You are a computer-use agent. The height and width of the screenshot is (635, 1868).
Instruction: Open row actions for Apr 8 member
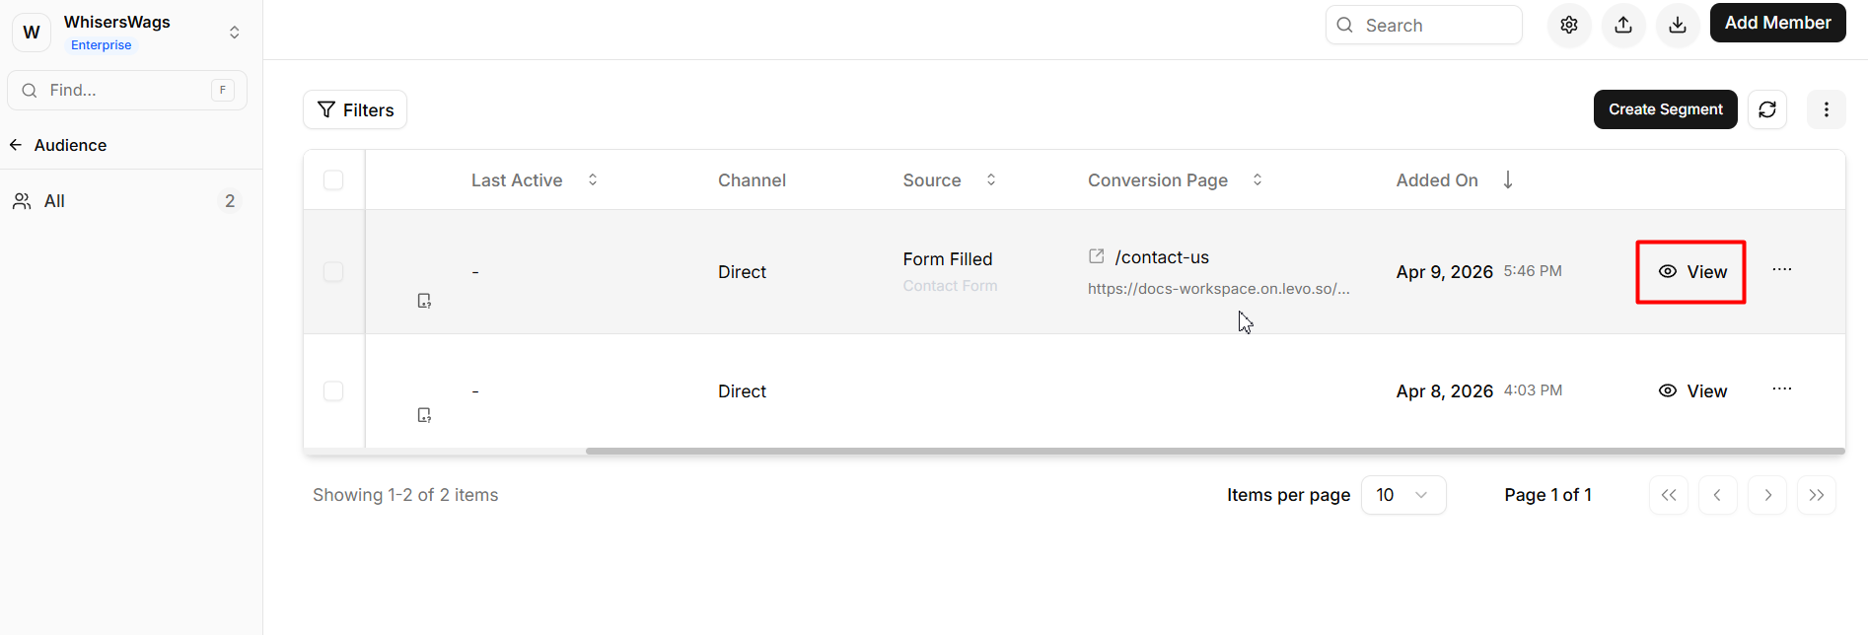1781,389
